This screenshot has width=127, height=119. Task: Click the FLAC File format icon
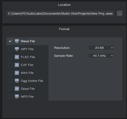point(17,57)
